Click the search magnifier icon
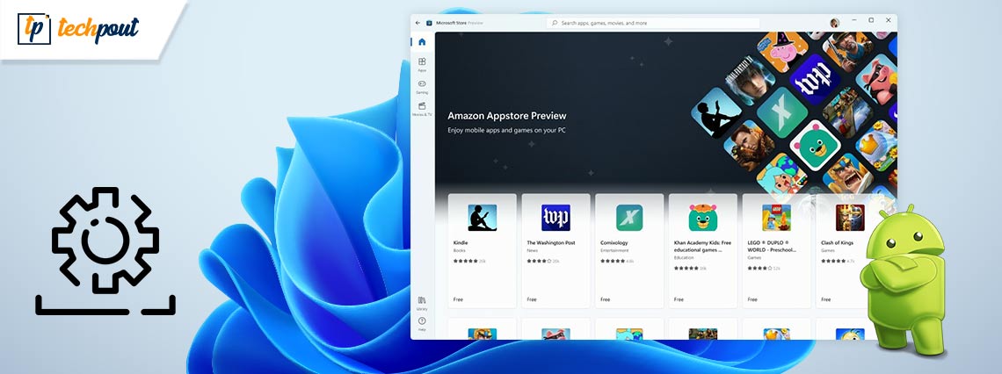1002x374 pixels. coord(554,23)
